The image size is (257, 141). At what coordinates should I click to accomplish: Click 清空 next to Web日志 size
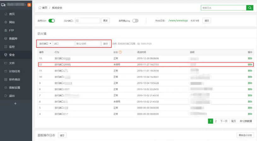(x=207, y=21)
